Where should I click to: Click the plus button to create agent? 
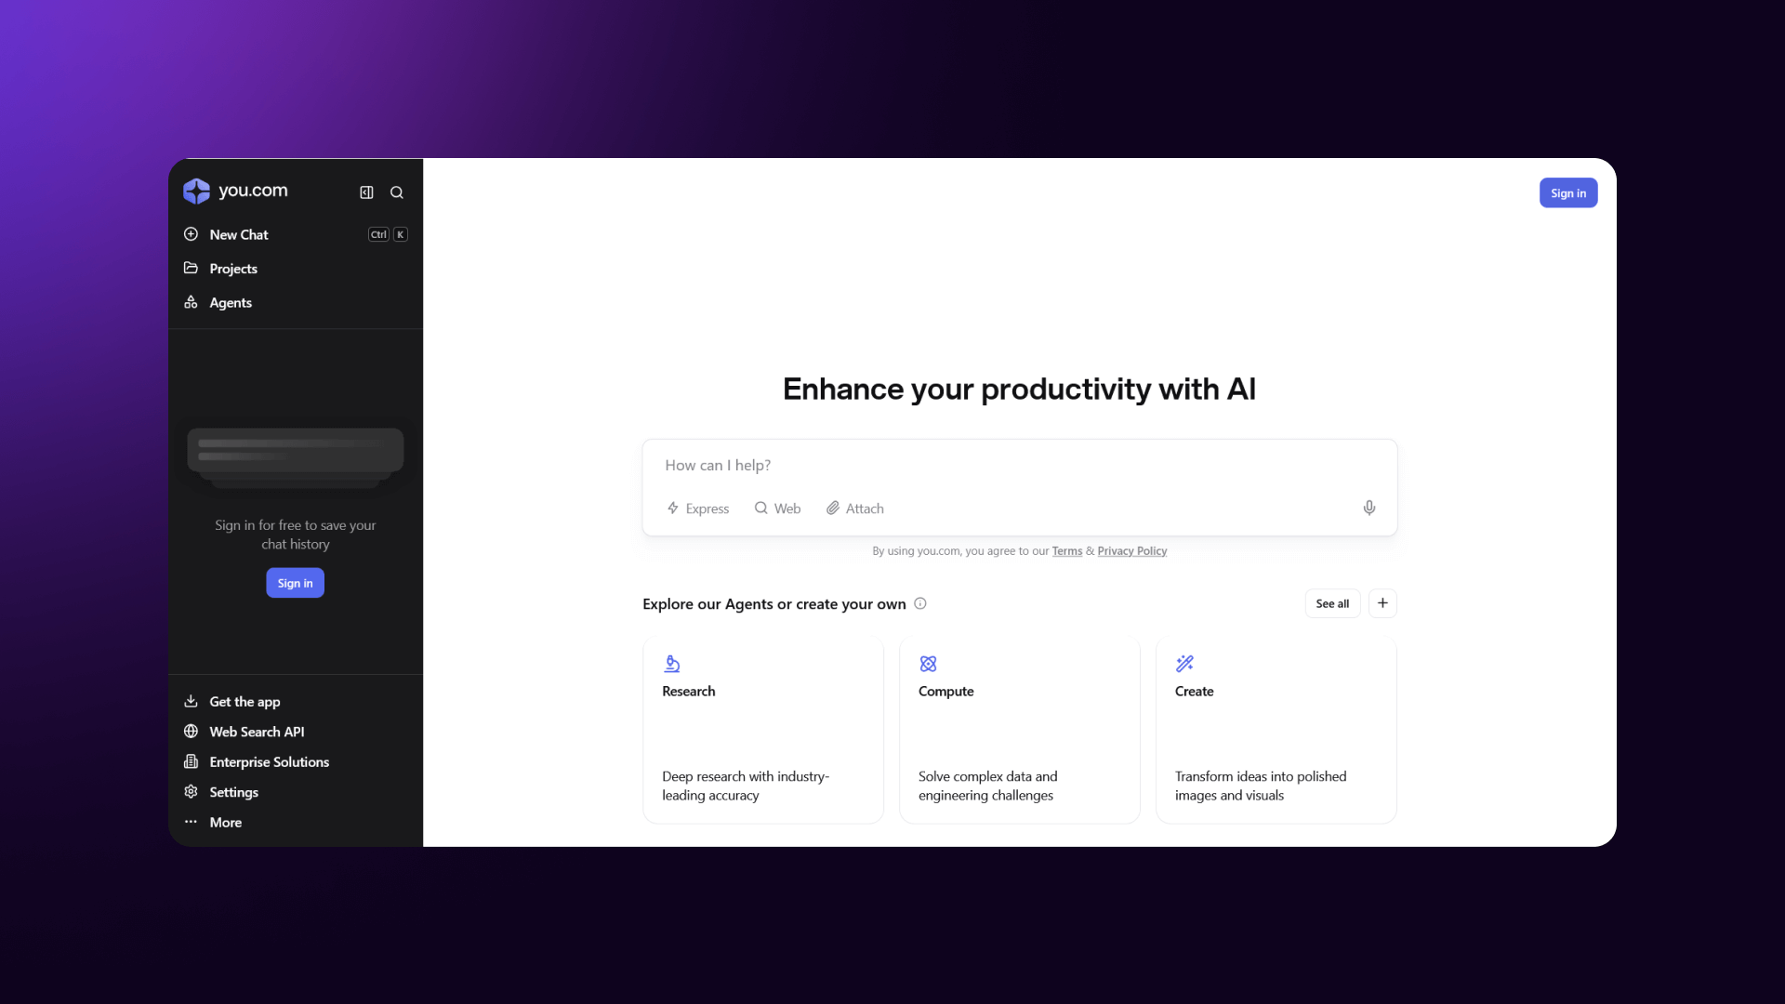(x=1382, y=603)
